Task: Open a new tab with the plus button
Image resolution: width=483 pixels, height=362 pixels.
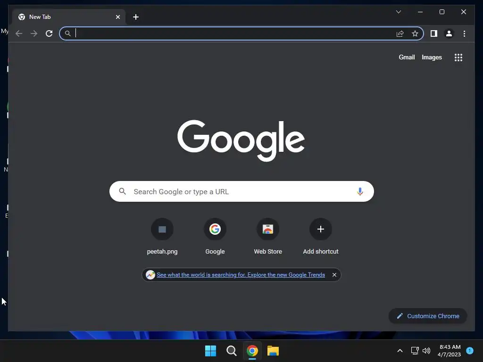Action: click(x=136, y=17)
